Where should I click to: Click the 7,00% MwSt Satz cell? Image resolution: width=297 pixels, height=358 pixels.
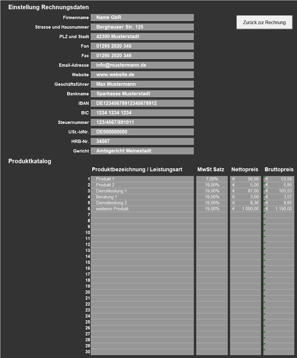click(212, 179)
